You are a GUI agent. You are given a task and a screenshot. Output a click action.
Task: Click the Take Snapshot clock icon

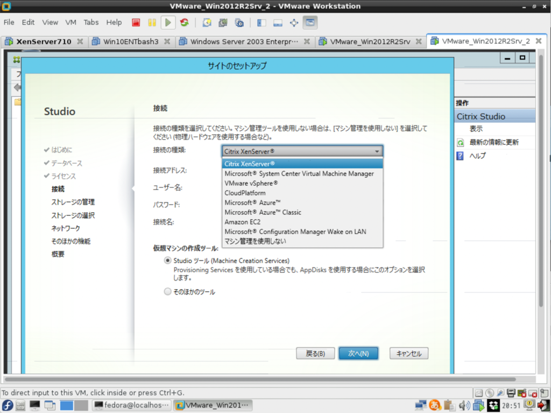coord(207,23)
